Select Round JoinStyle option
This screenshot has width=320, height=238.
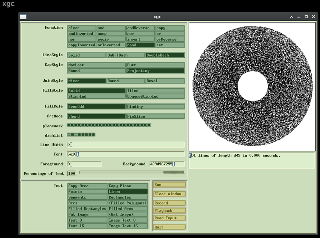(x=125, y=81)
